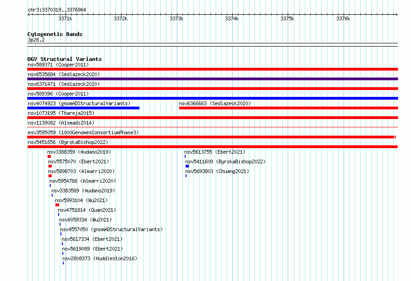Click the DGV Structural Variants track title
This screenshot has height=281, width=411.
tap(65, 59)
